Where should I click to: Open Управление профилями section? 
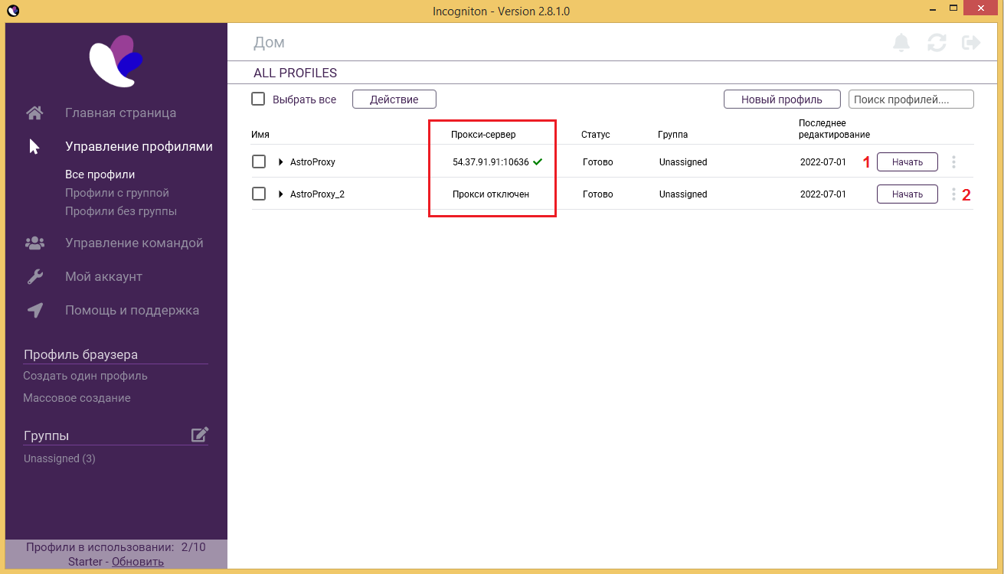[x=139, y=147]
